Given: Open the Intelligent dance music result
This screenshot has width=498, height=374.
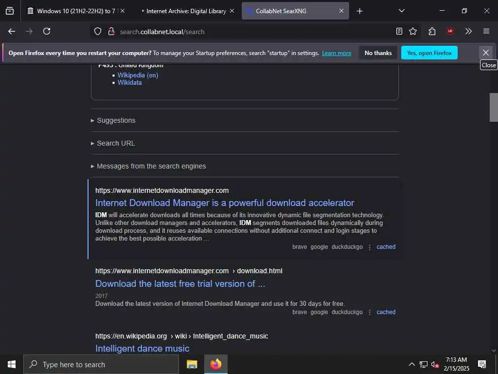Looking at the screenshot, I should [142, 349].
